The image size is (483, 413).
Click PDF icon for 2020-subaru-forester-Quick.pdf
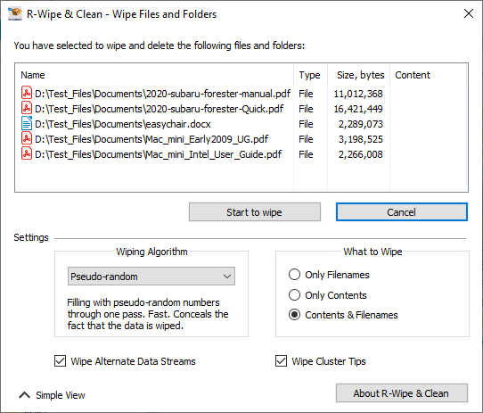tap(27, 108)
